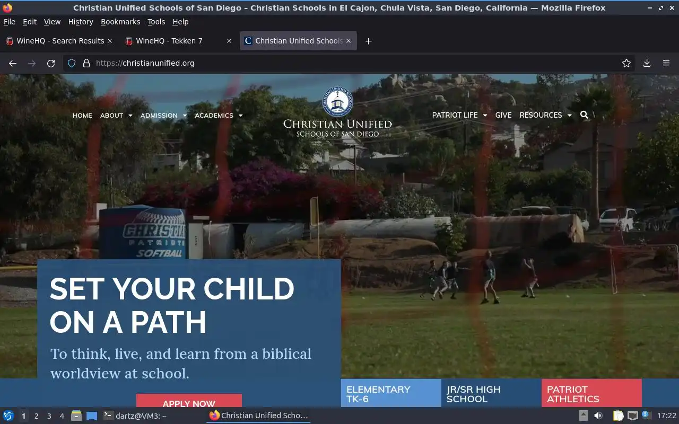Show site security padlock info

86,63
